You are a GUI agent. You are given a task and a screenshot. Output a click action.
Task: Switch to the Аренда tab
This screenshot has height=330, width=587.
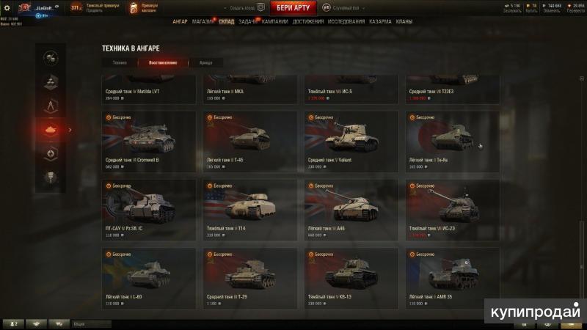[205, 62]
